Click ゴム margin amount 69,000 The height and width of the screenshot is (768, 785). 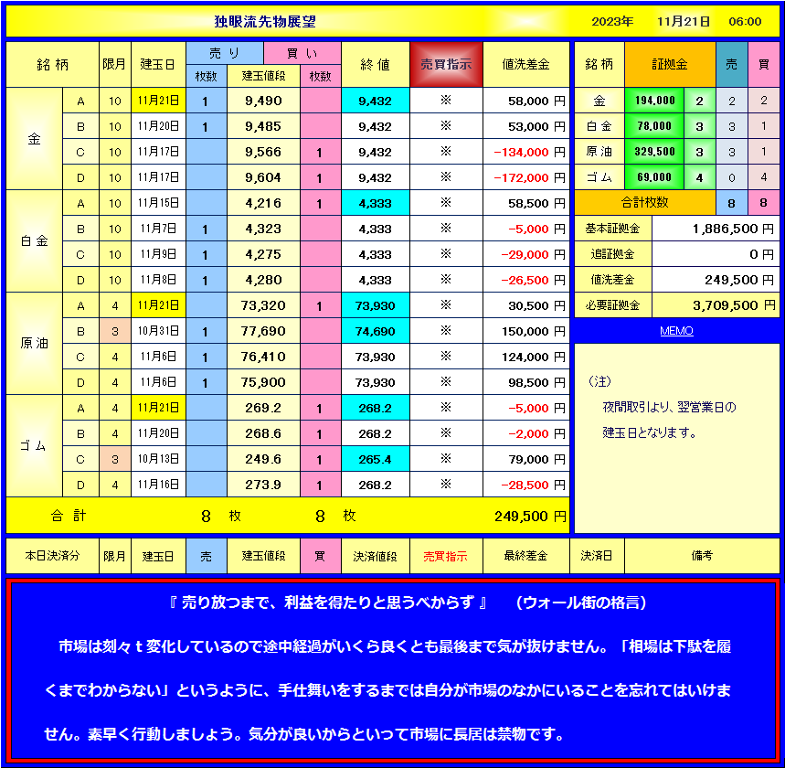tap(654, 176)
